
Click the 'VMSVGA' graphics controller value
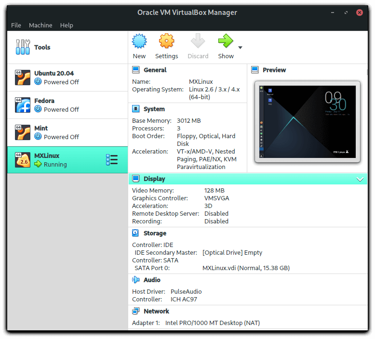[217, 198]
